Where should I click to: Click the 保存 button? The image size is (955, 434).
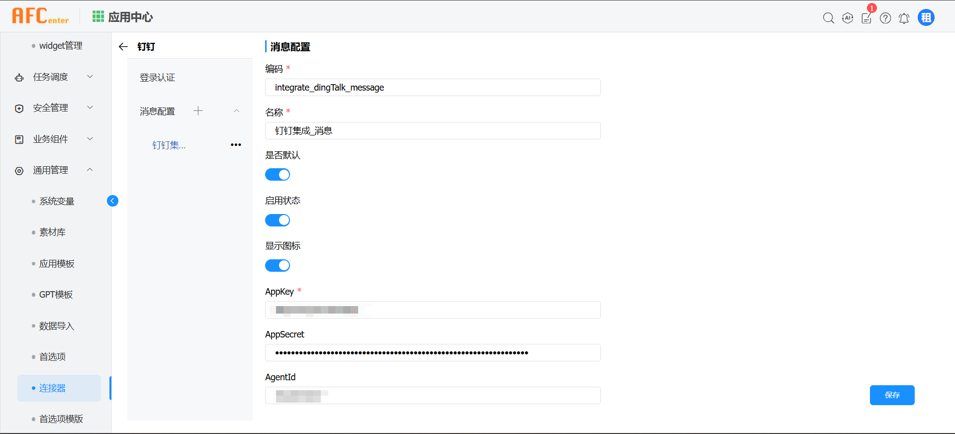coord(892,395)
